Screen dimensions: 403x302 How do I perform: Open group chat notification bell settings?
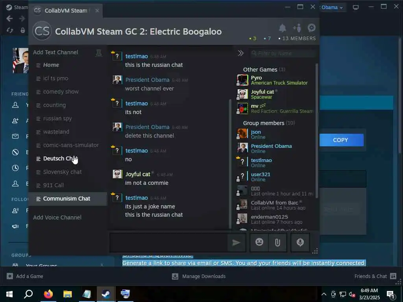click(283, 28)
